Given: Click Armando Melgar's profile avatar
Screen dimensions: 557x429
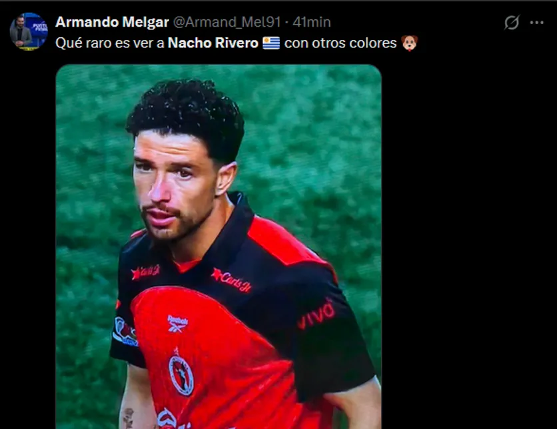Looking at the screenshot, I should point(29,31).
